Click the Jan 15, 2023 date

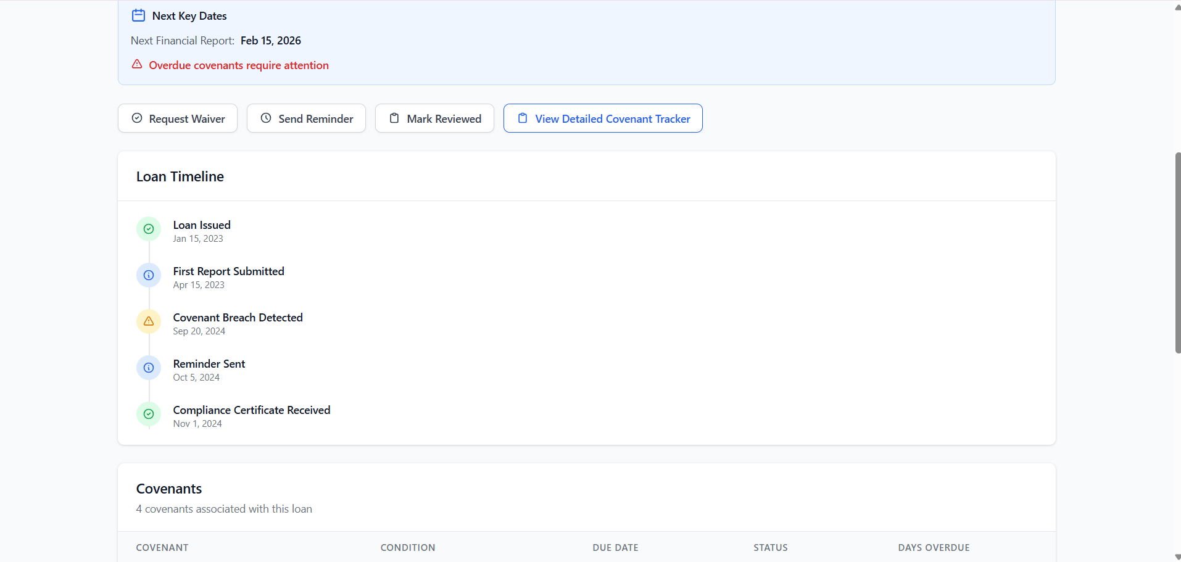pos(198,239)
